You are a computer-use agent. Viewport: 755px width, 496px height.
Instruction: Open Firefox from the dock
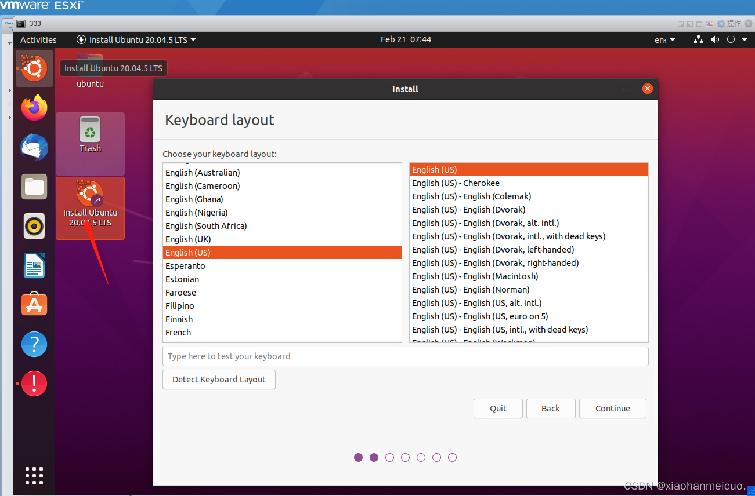coord(34,107)
